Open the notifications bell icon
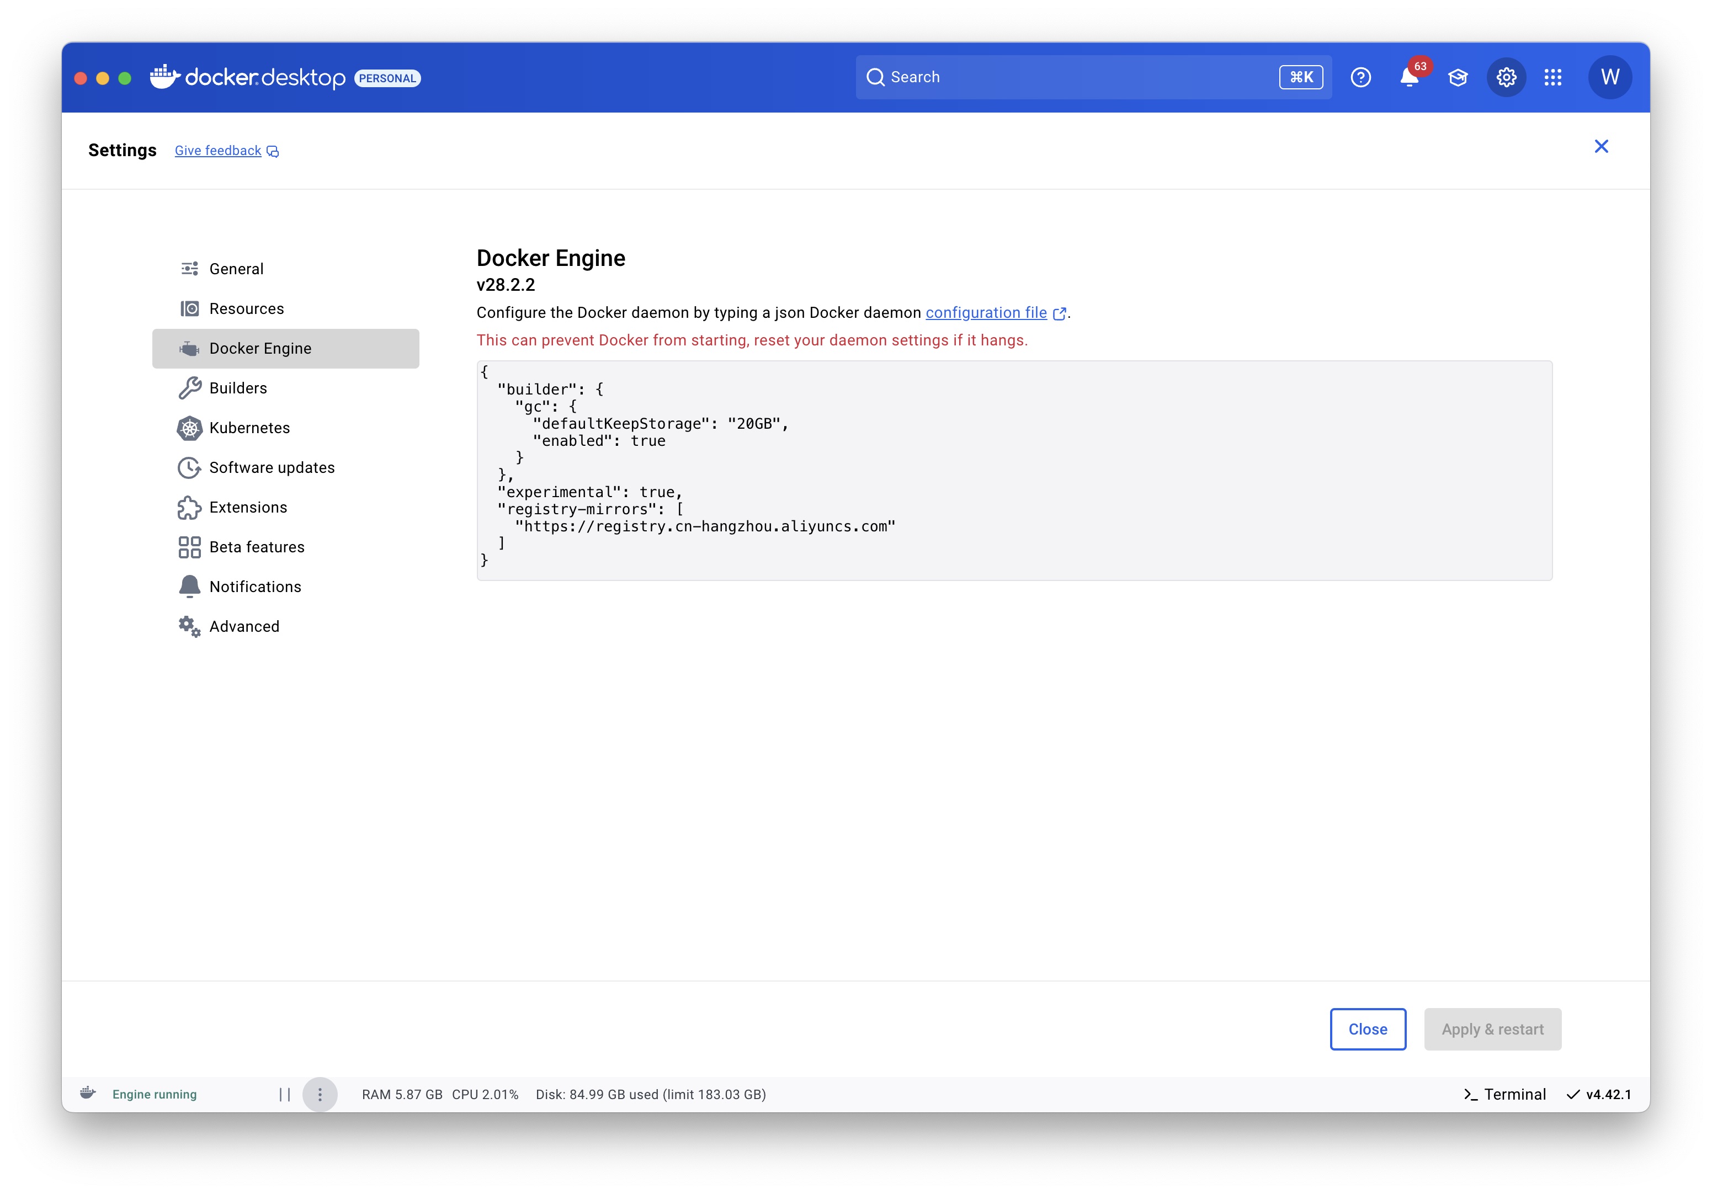 tap(1408, 77)
